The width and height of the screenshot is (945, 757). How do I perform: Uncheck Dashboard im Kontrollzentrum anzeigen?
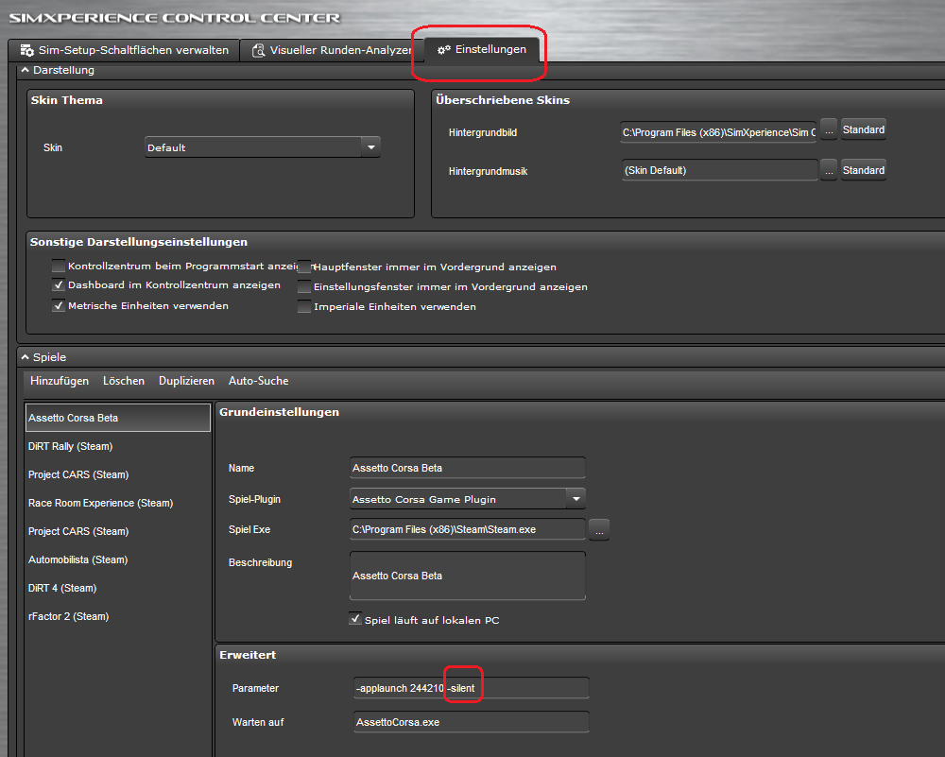coord(59,284)
